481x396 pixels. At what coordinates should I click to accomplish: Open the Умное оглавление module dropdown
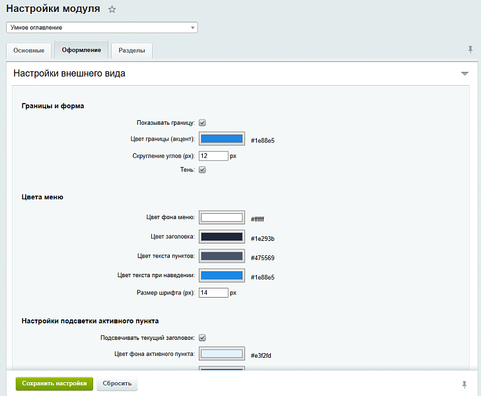tap(102, 28)
